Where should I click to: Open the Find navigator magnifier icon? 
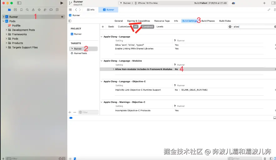27,10
